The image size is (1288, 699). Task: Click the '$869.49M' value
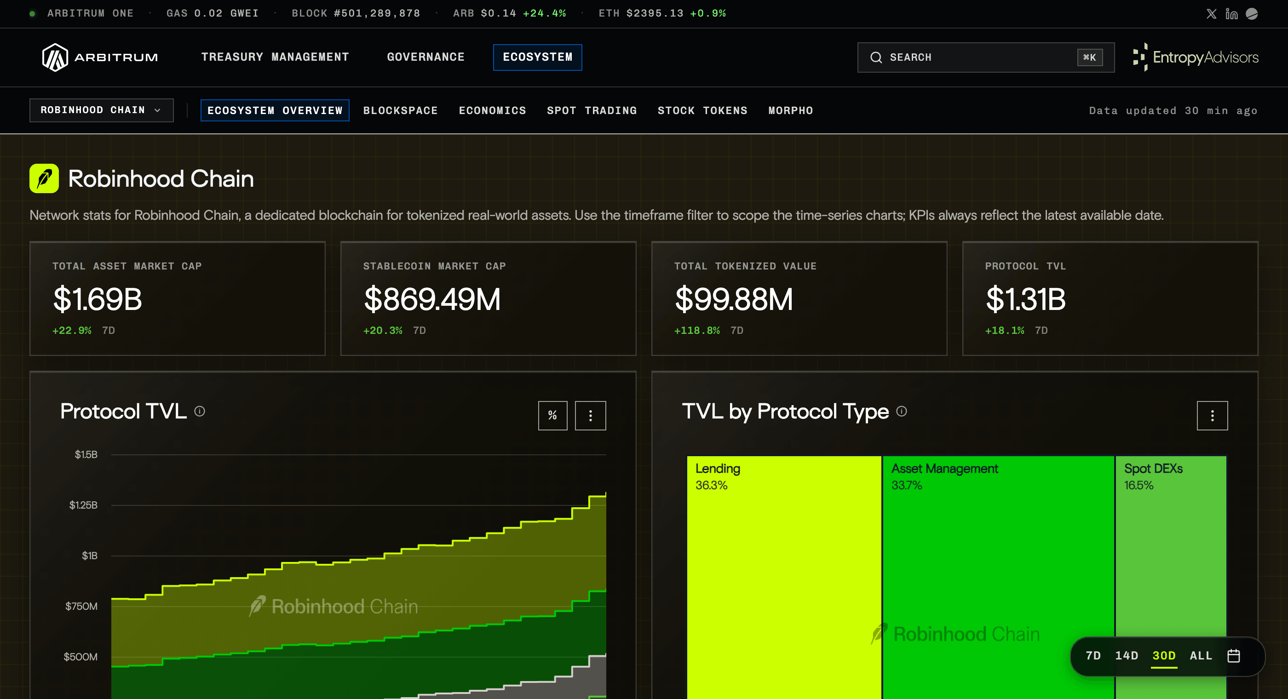coord(432,299)
